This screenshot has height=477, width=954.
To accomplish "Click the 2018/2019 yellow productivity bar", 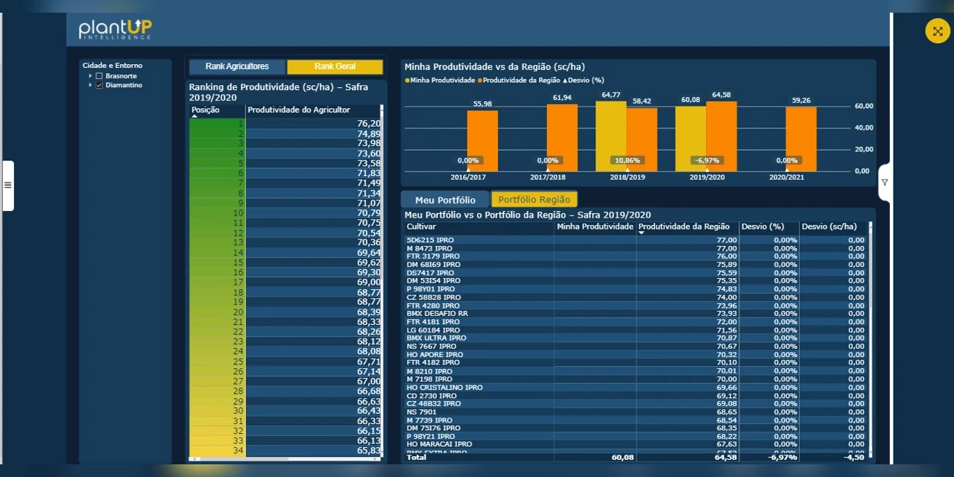I will [x=610, y=136].
